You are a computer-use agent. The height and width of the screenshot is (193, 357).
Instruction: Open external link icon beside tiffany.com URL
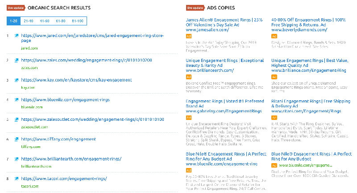click(x=17, y=140)
